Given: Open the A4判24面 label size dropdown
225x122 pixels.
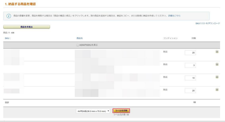Looking at the screenshot, I should [x=93, y=111].
